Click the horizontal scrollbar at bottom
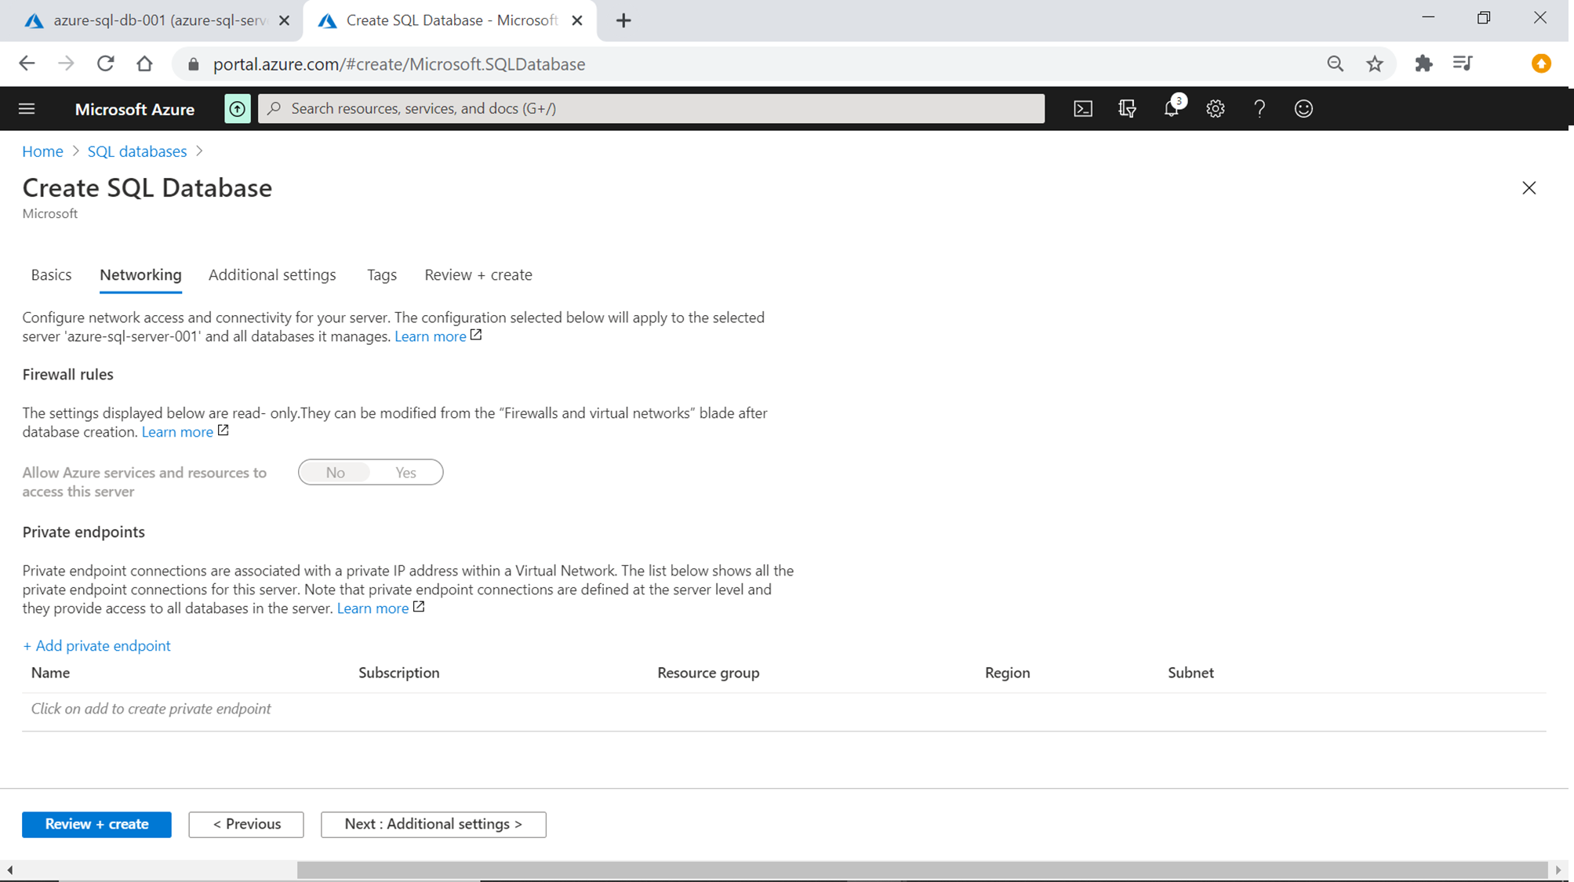Viewport: 1574px width, 882px height. click(x=921, y=869)
